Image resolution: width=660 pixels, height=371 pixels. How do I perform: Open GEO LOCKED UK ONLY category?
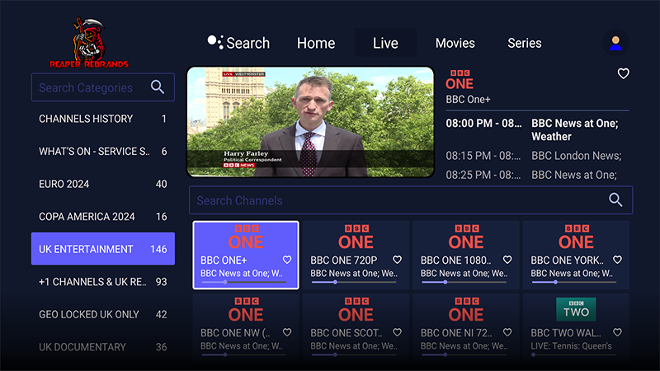coord(103,314)
